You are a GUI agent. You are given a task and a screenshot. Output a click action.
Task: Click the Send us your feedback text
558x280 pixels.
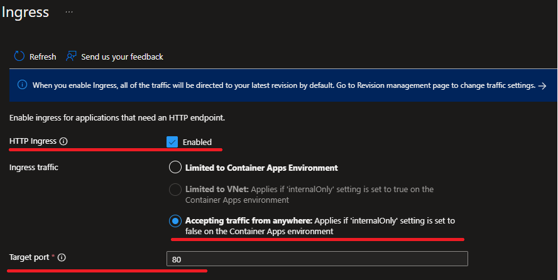pos(122,57)
